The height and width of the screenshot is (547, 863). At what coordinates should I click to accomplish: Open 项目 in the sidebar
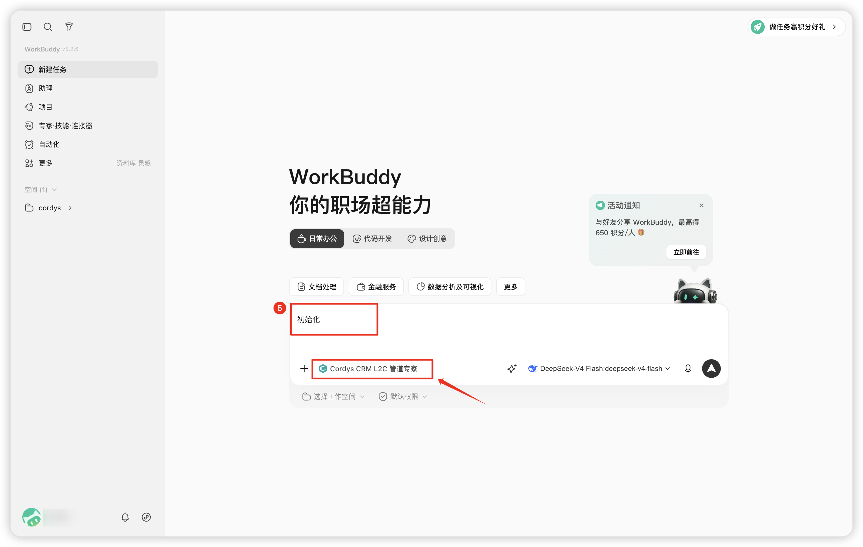coord(88,107)
